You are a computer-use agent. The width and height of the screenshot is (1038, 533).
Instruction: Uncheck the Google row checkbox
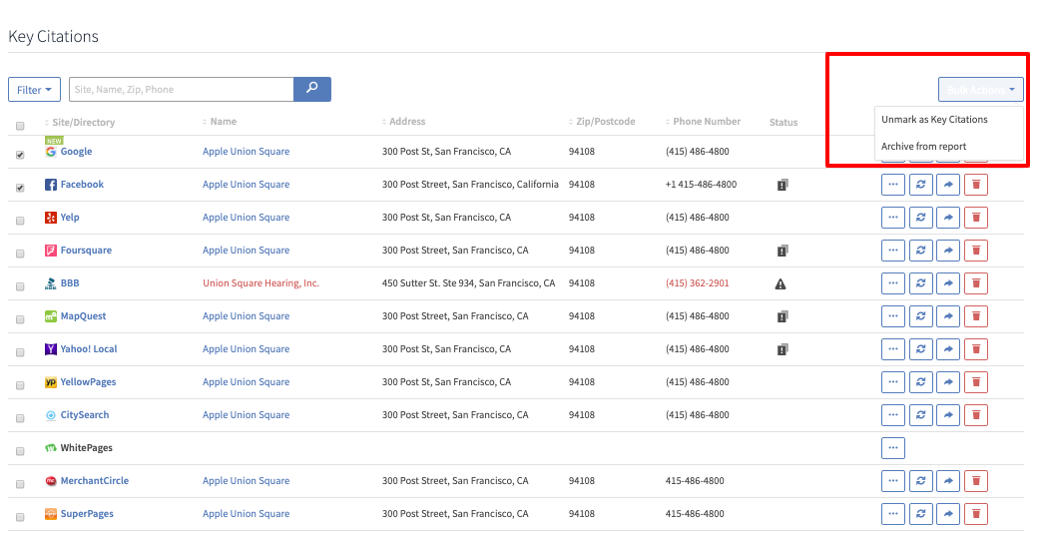pyautogui.click(x=20, y=155)
